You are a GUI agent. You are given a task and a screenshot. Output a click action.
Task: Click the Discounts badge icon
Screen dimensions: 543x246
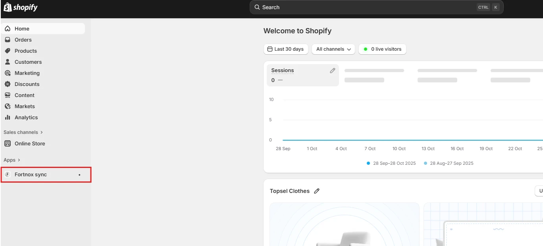[x=8, y=84]
